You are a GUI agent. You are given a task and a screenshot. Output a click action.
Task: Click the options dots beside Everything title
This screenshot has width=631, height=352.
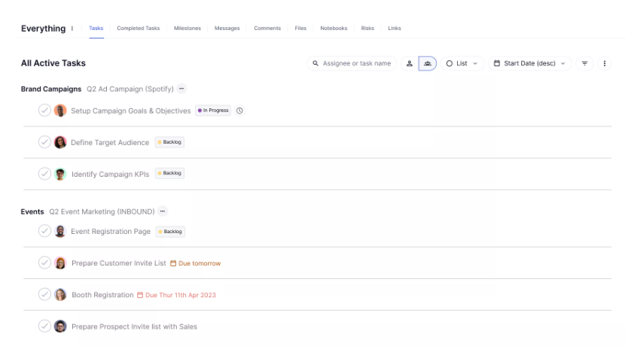click(x=72, y=29)
